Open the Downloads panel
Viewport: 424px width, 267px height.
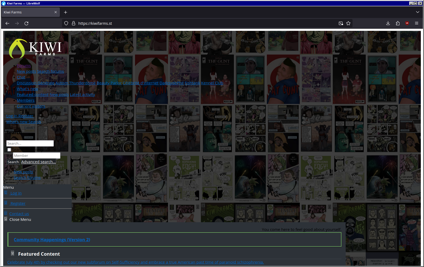[x=388, y=23]
